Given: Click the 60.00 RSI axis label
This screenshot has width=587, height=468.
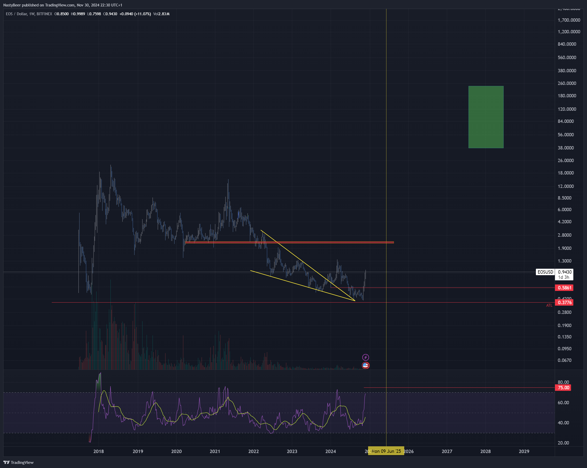Looking at the screenshot, I should click(x=563, y=403).
